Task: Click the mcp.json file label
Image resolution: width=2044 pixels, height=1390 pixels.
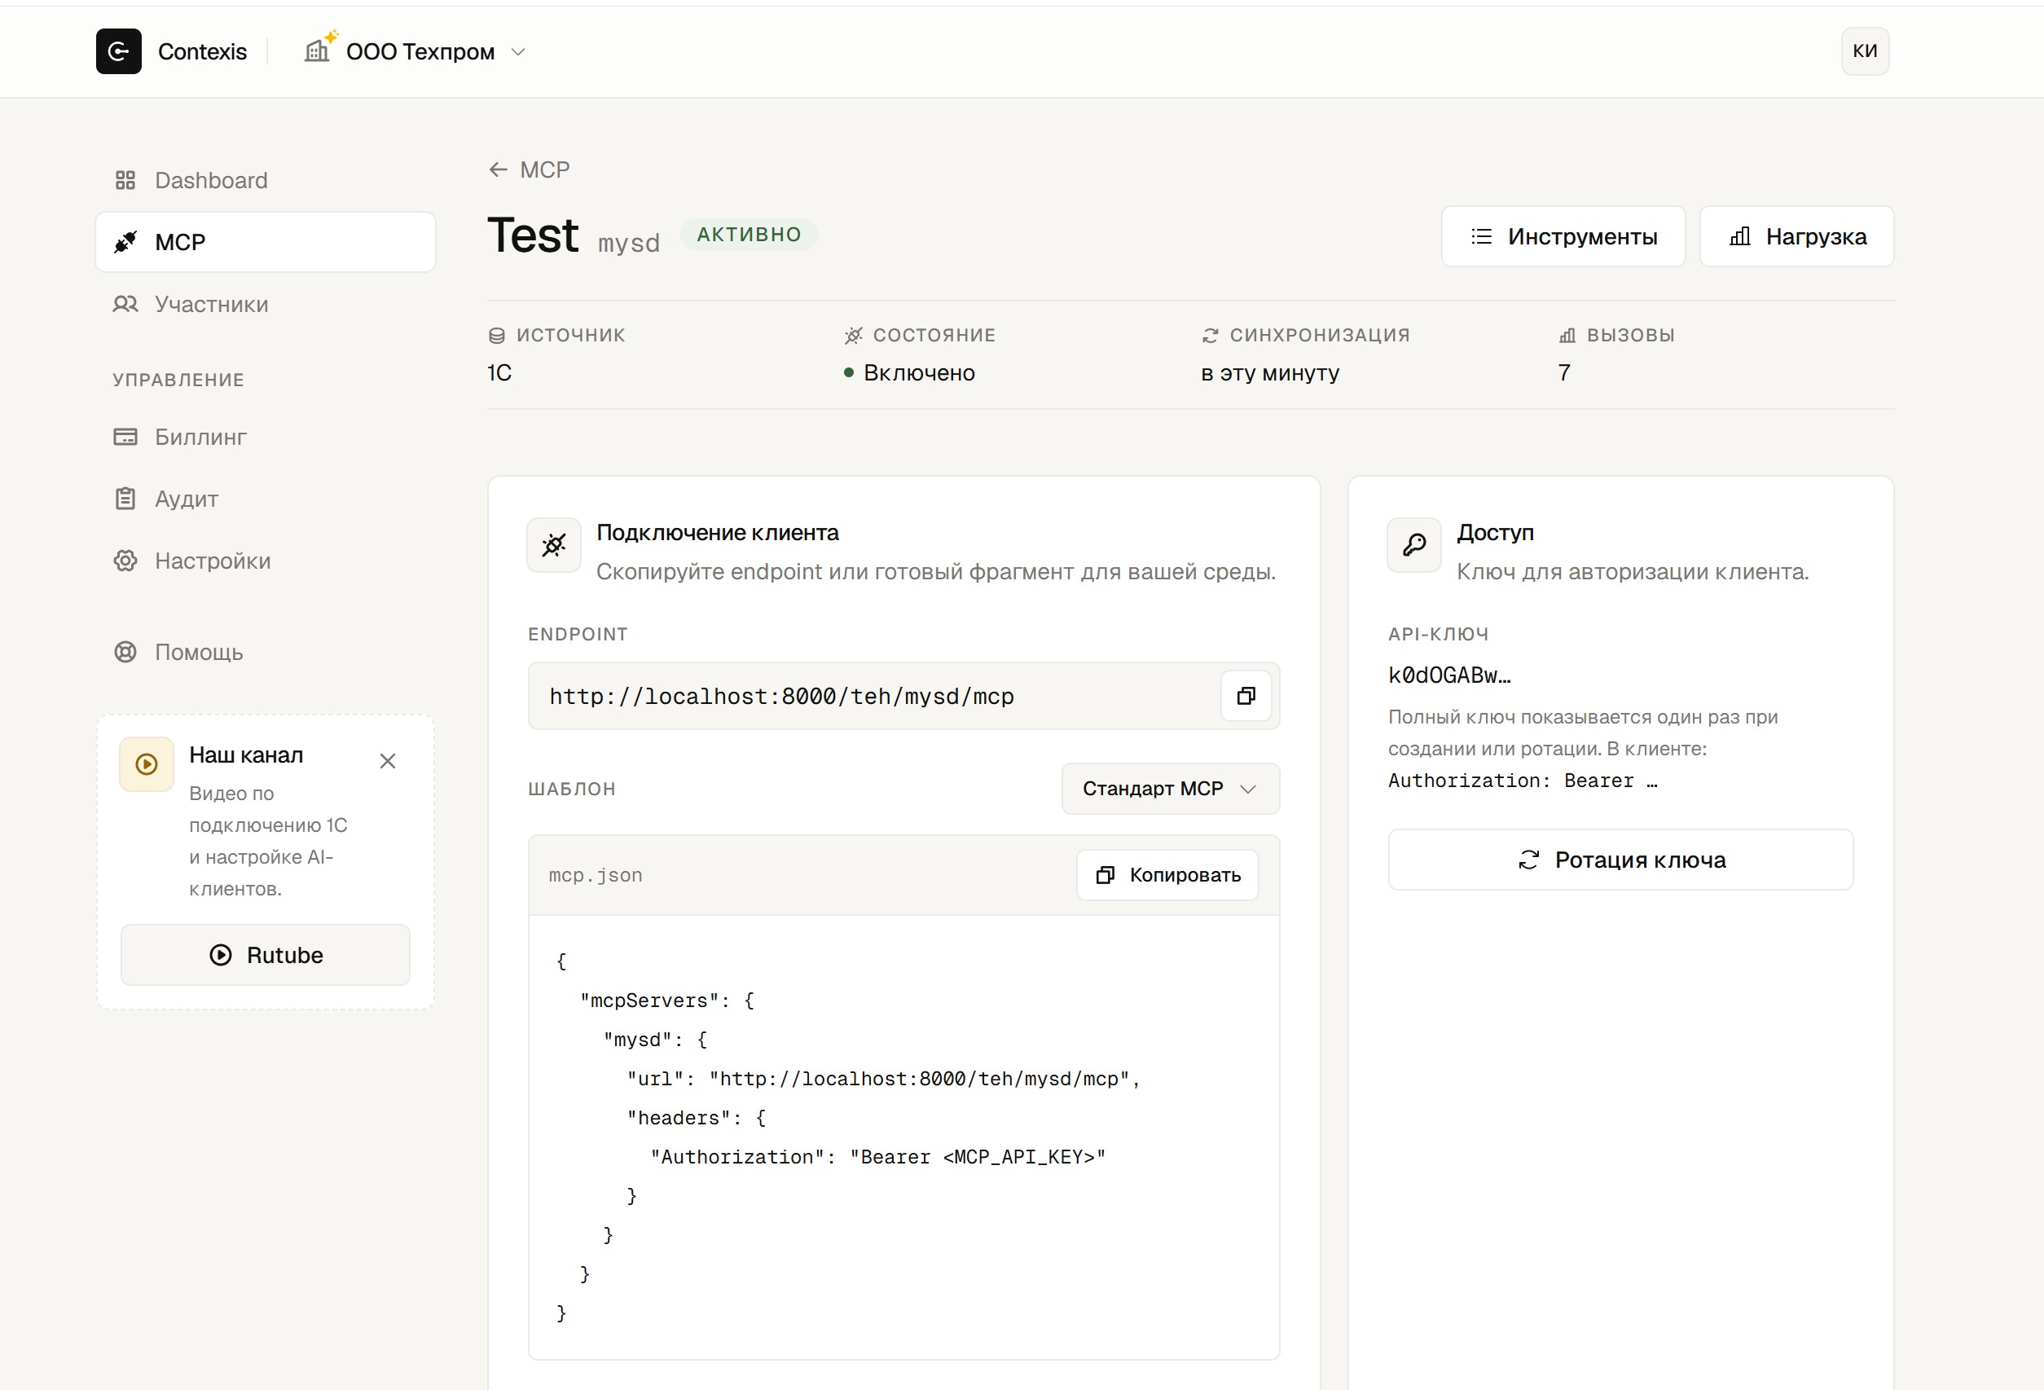Action: coord(596,875)
